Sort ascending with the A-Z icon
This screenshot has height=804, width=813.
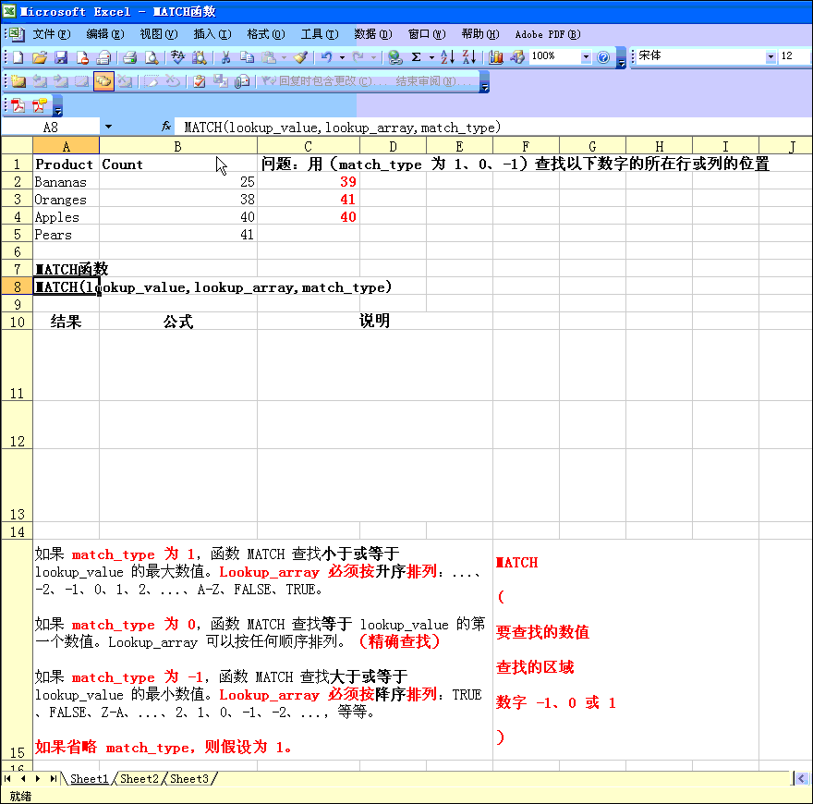[x=447, y=57]
